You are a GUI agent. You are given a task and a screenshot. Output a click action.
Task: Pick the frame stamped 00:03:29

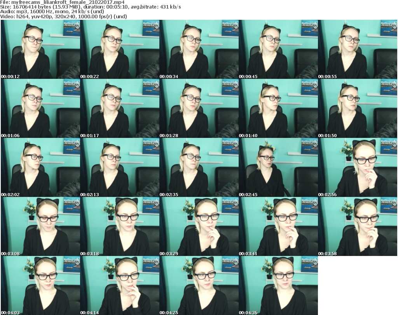[x=199, y=226]
